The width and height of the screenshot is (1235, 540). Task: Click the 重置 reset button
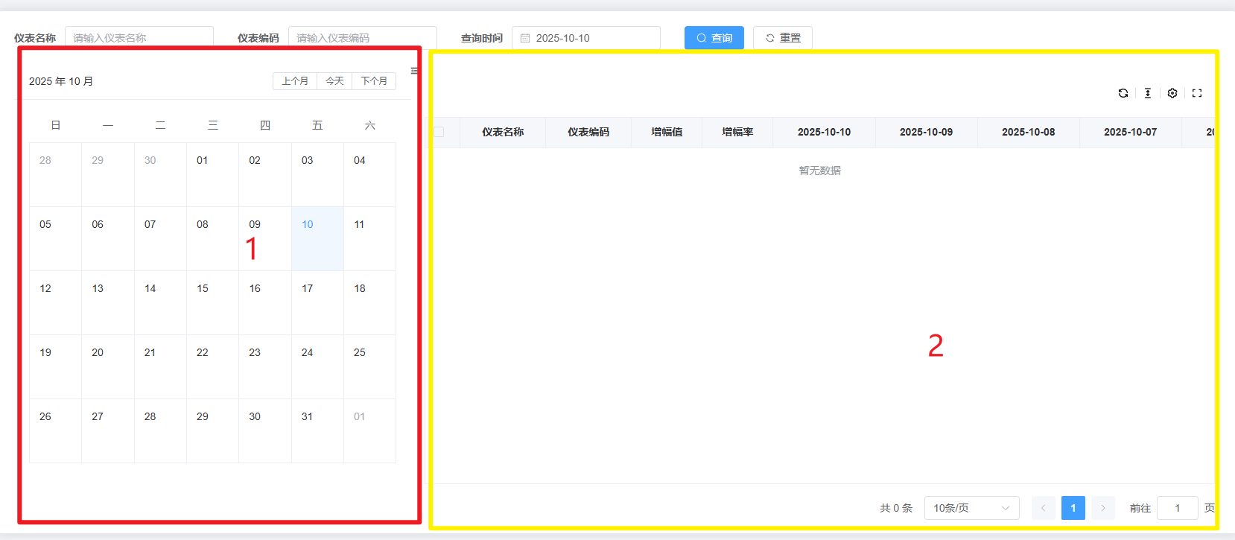tap(783, 38)
